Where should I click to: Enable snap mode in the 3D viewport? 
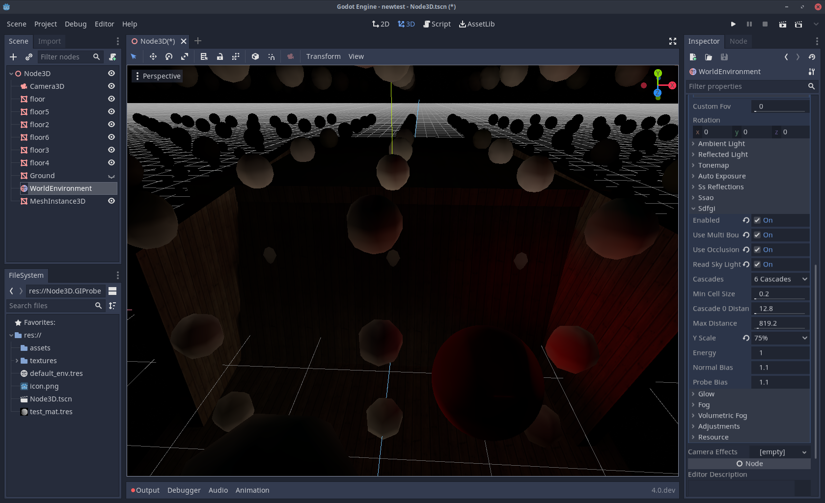click(271, 56)
